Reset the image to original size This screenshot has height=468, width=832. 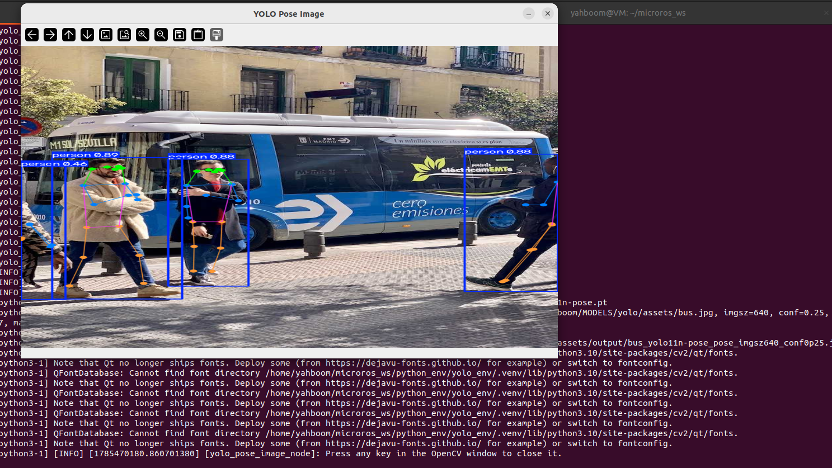click(106, 35)
